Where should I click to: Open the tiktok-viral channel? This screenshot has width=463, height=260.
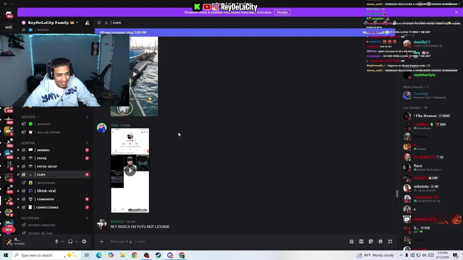coord(55,191)
